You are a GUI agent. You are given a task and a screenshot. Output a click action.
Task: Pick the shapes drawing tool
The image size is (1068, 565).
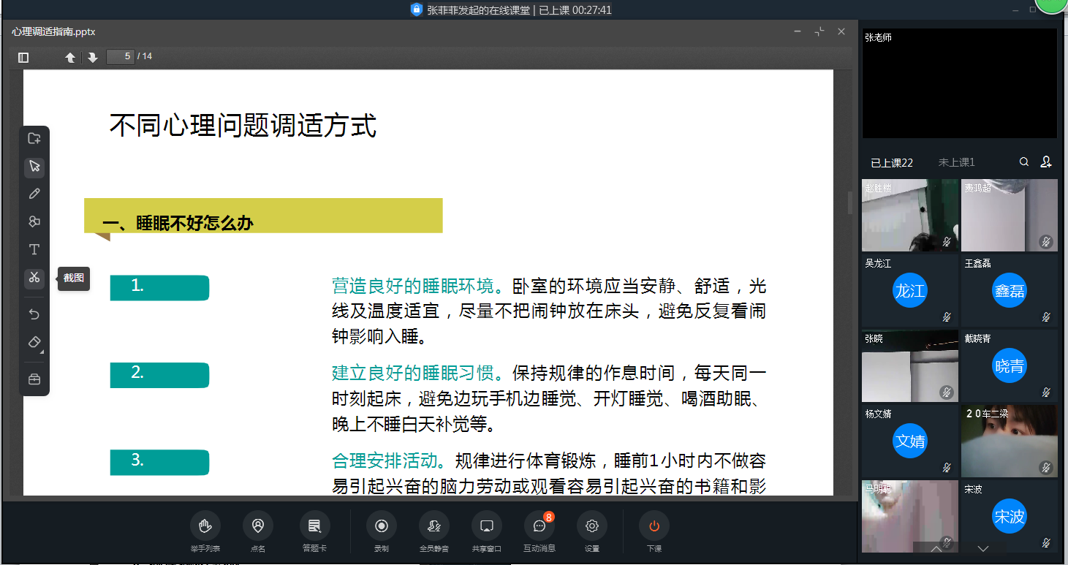[34, 221]
